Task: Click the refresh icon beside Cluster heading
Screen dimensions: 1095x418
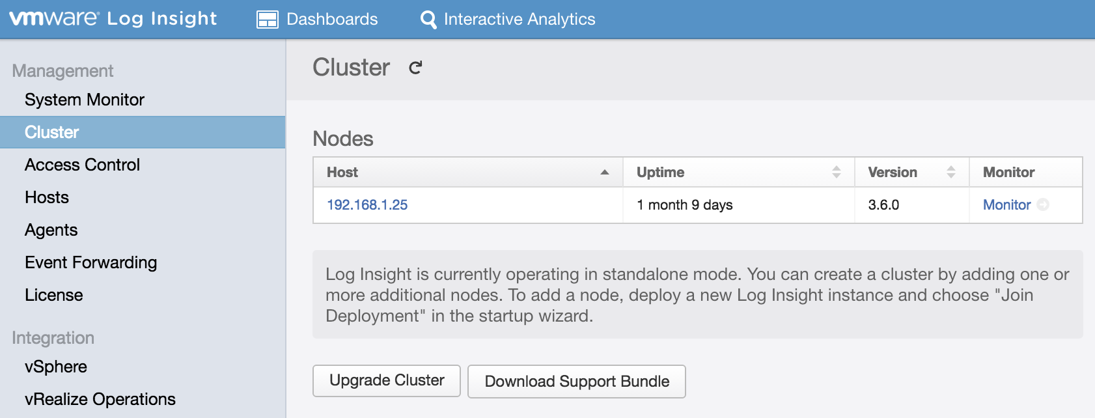Action: click(415, 68)
